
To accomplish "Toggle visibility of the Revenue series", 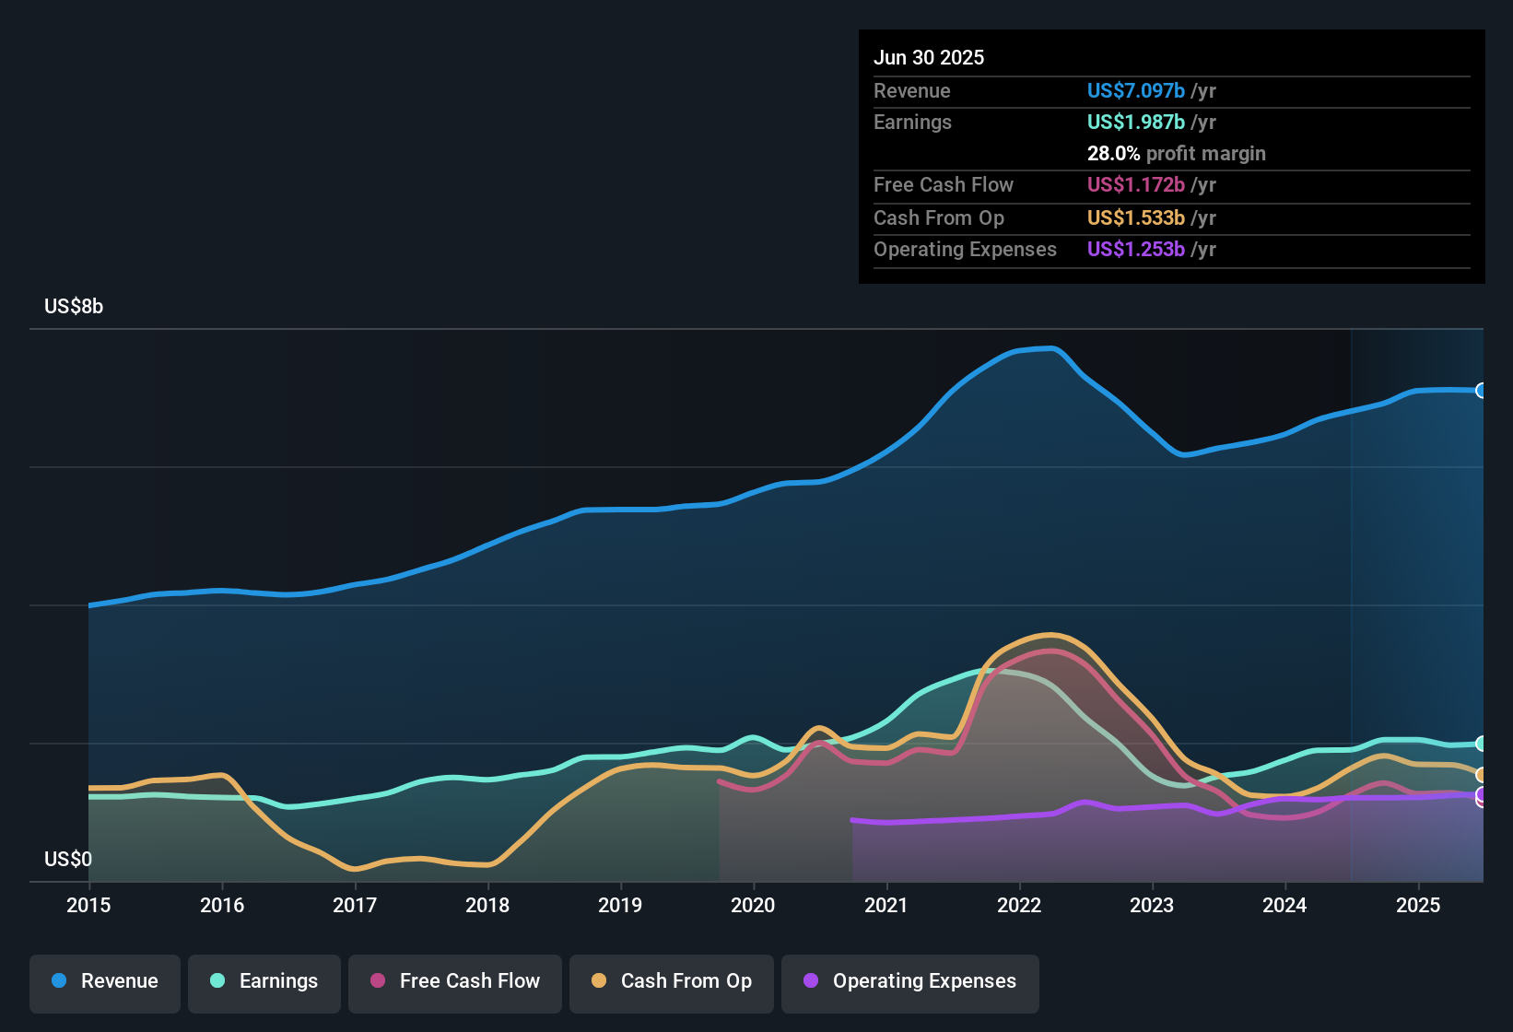I will (x=104, y=982).
